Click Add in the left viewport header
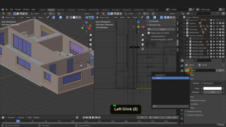The image size is (226, 127). tap(34, 17)
